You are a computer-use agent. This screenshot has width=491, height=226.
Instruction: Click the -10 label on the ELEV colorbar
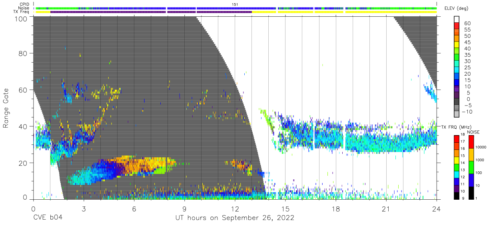pyautogui.click(x=466, y=112)
